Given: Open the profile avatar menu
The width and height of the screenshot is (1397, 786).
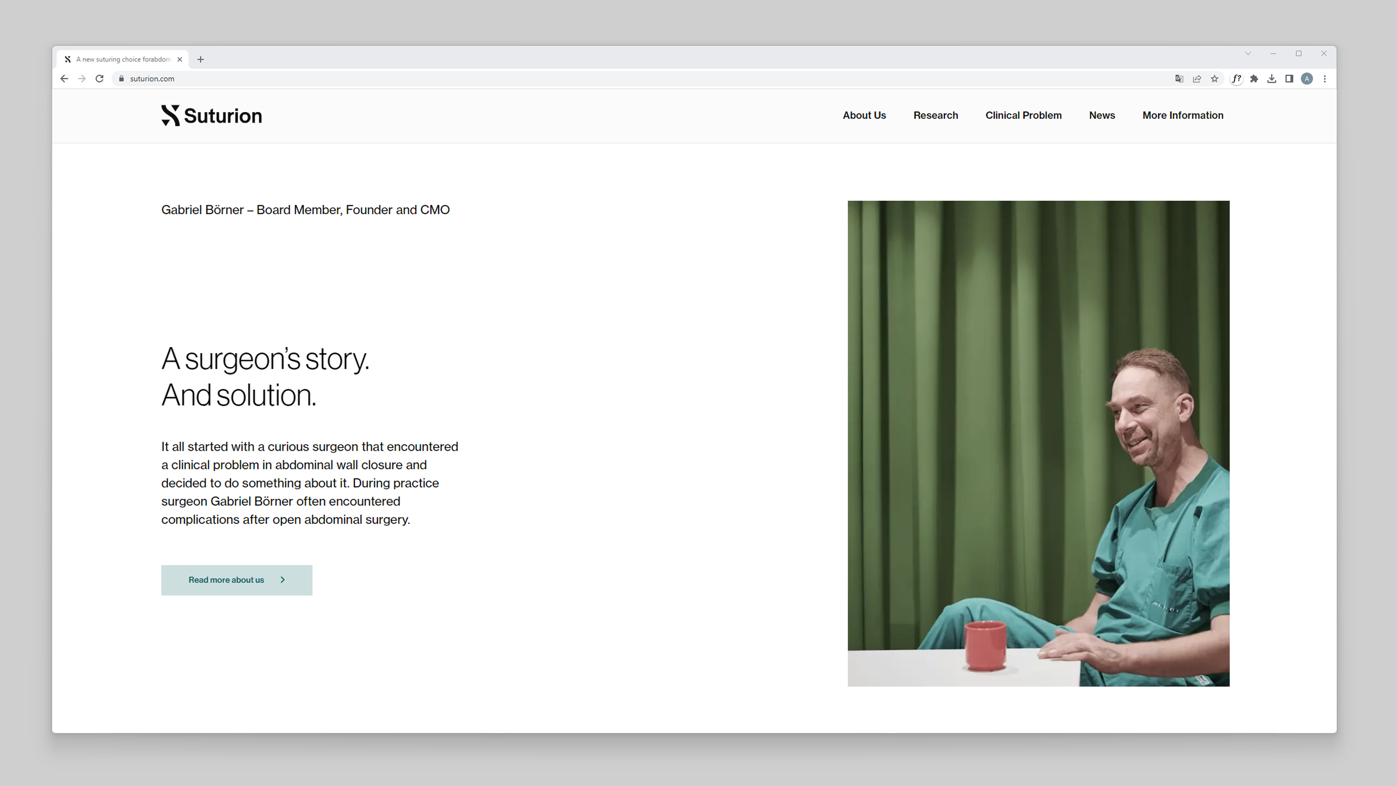Looking at the screenshot, I should click(x=1307, y=79).
